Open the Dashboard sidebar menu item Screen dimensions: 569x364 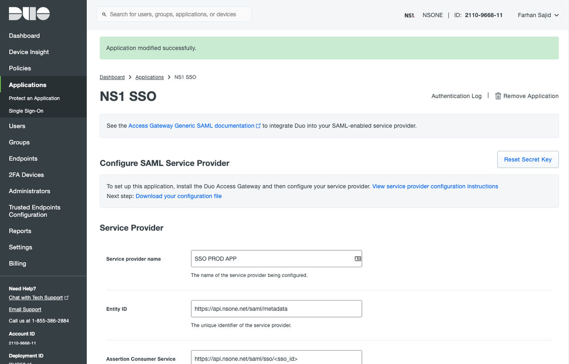24,36
